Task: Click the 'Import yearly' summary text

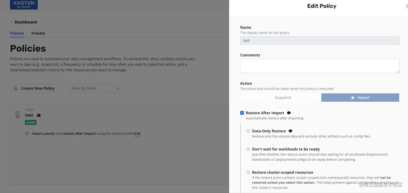Action: coord(43,134)
